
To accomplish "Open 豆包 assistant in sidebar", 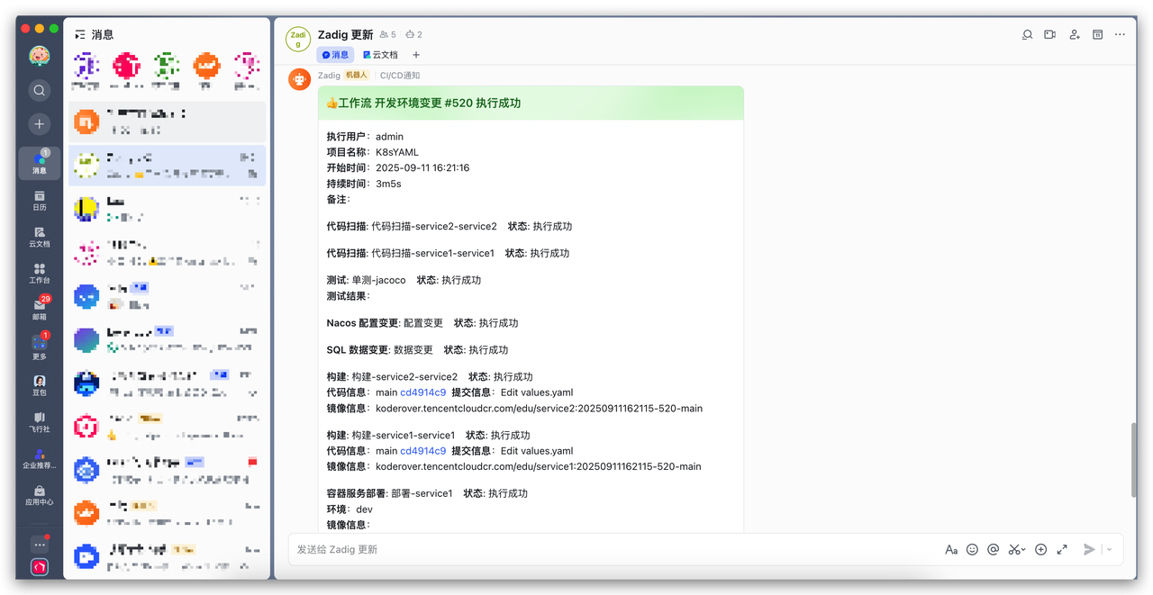I will click(x=39, y=386).
